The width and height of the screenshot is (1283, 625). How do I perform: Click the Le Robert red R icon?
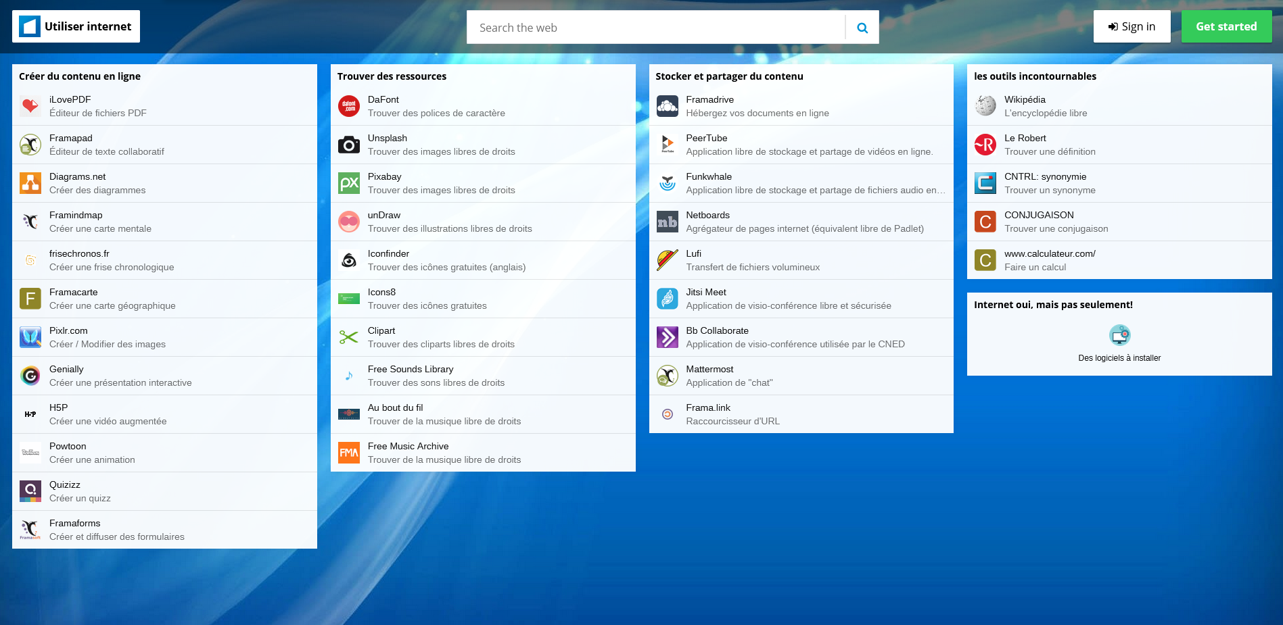click(x=985, y=145)
